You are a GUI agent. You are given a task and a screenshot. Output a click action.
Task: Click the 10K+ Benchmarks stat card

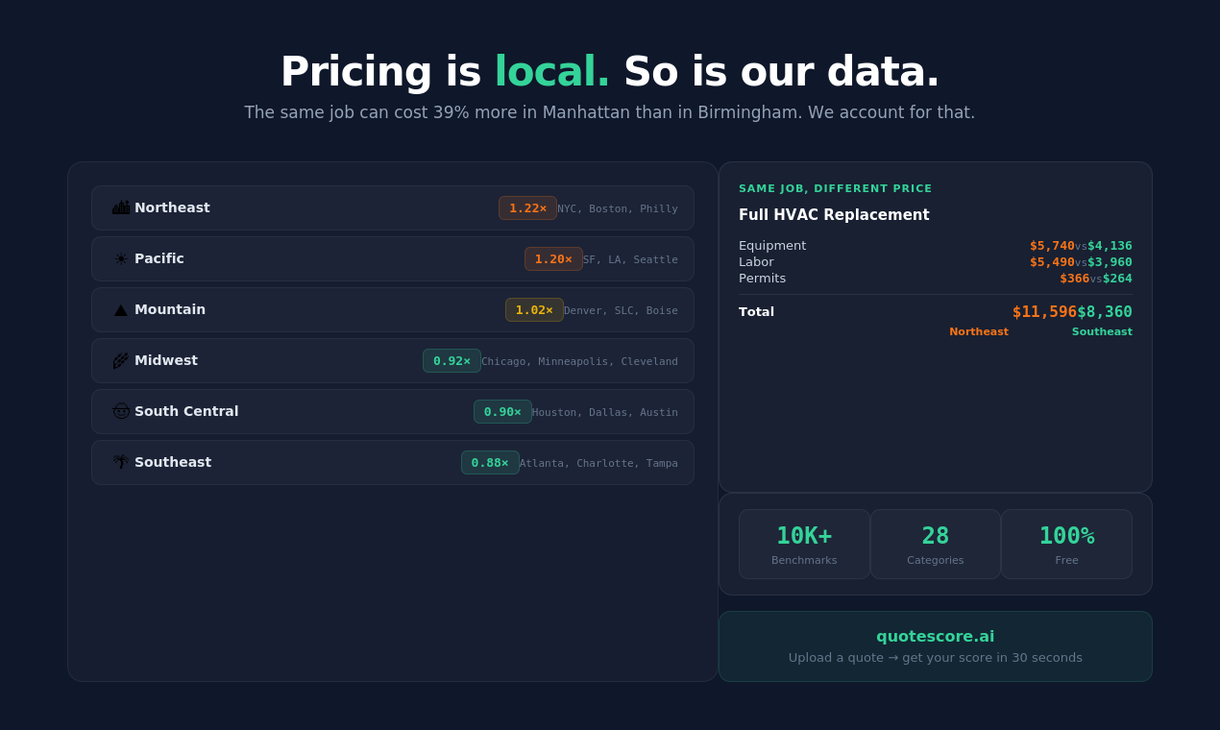pos(804,545)
